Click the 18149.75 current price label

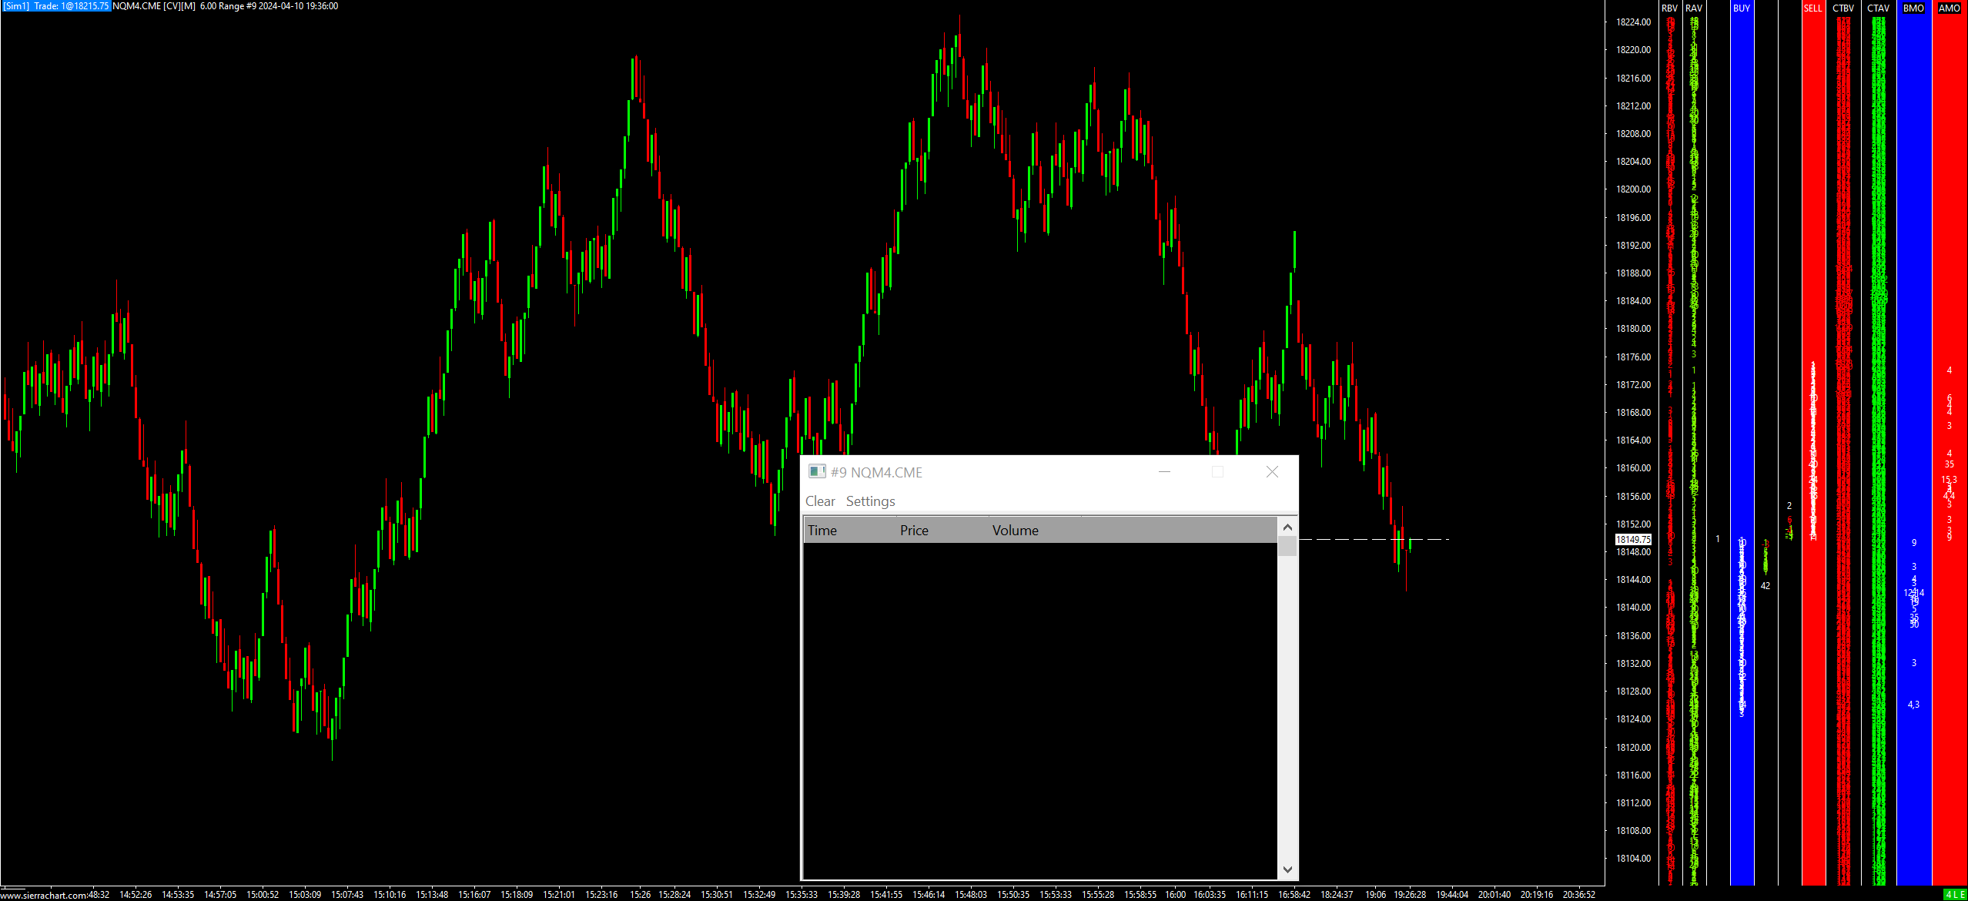point(1633,539)
